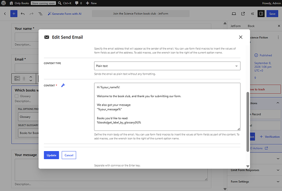
Task: Click the block type icon in toolbar
Action: point(17,78)
